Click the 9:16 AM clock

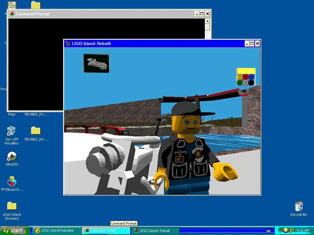tap(303, 230)
